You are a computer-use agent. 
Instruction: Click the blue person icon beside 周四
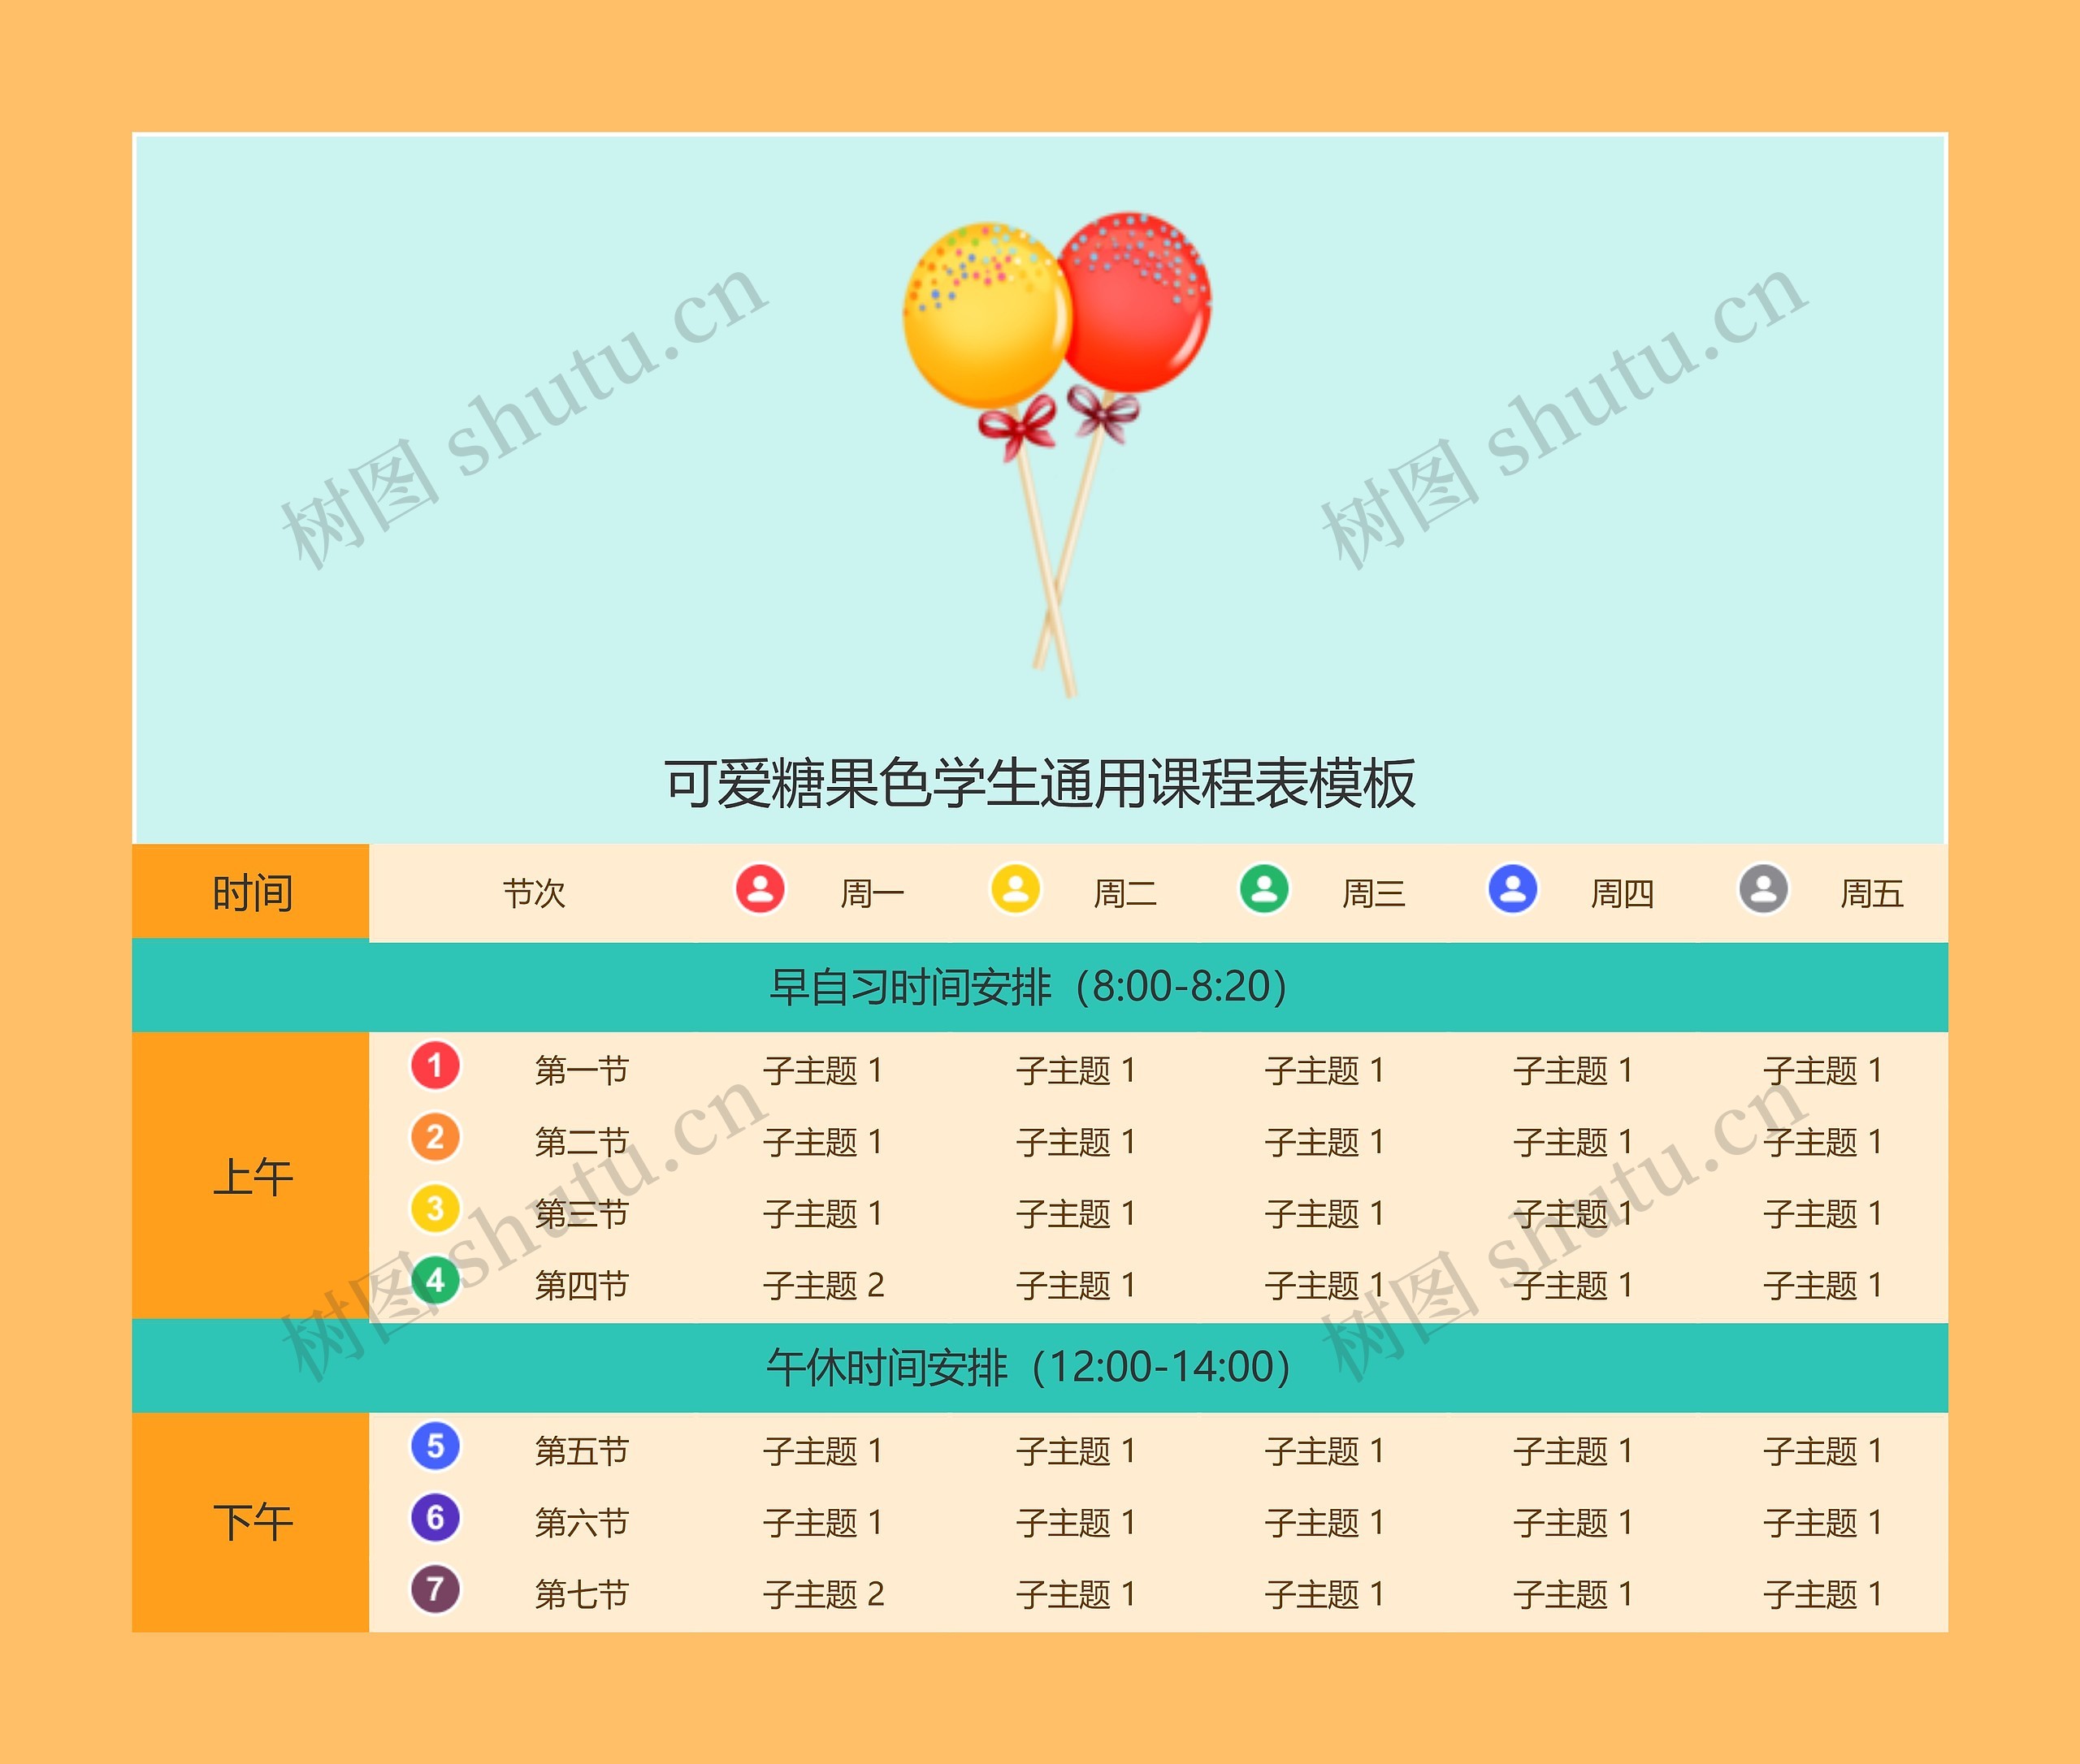tap(1513, 889)
